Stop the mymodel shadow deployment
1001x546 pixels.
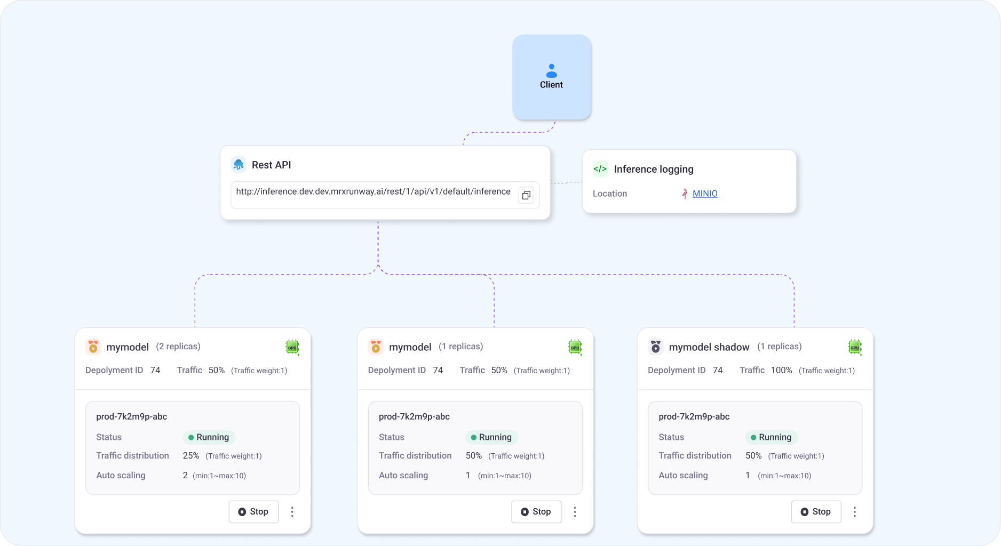(x=815, y=512)
